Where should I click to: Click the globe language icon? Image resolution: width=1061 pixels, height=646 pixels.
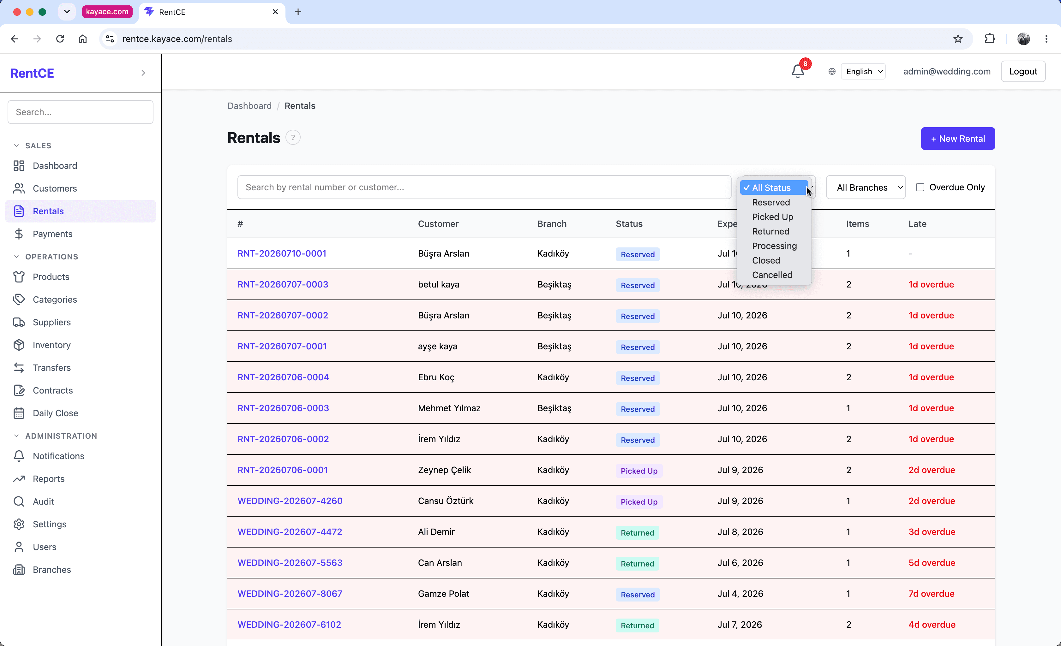click(x=832, y=71)
